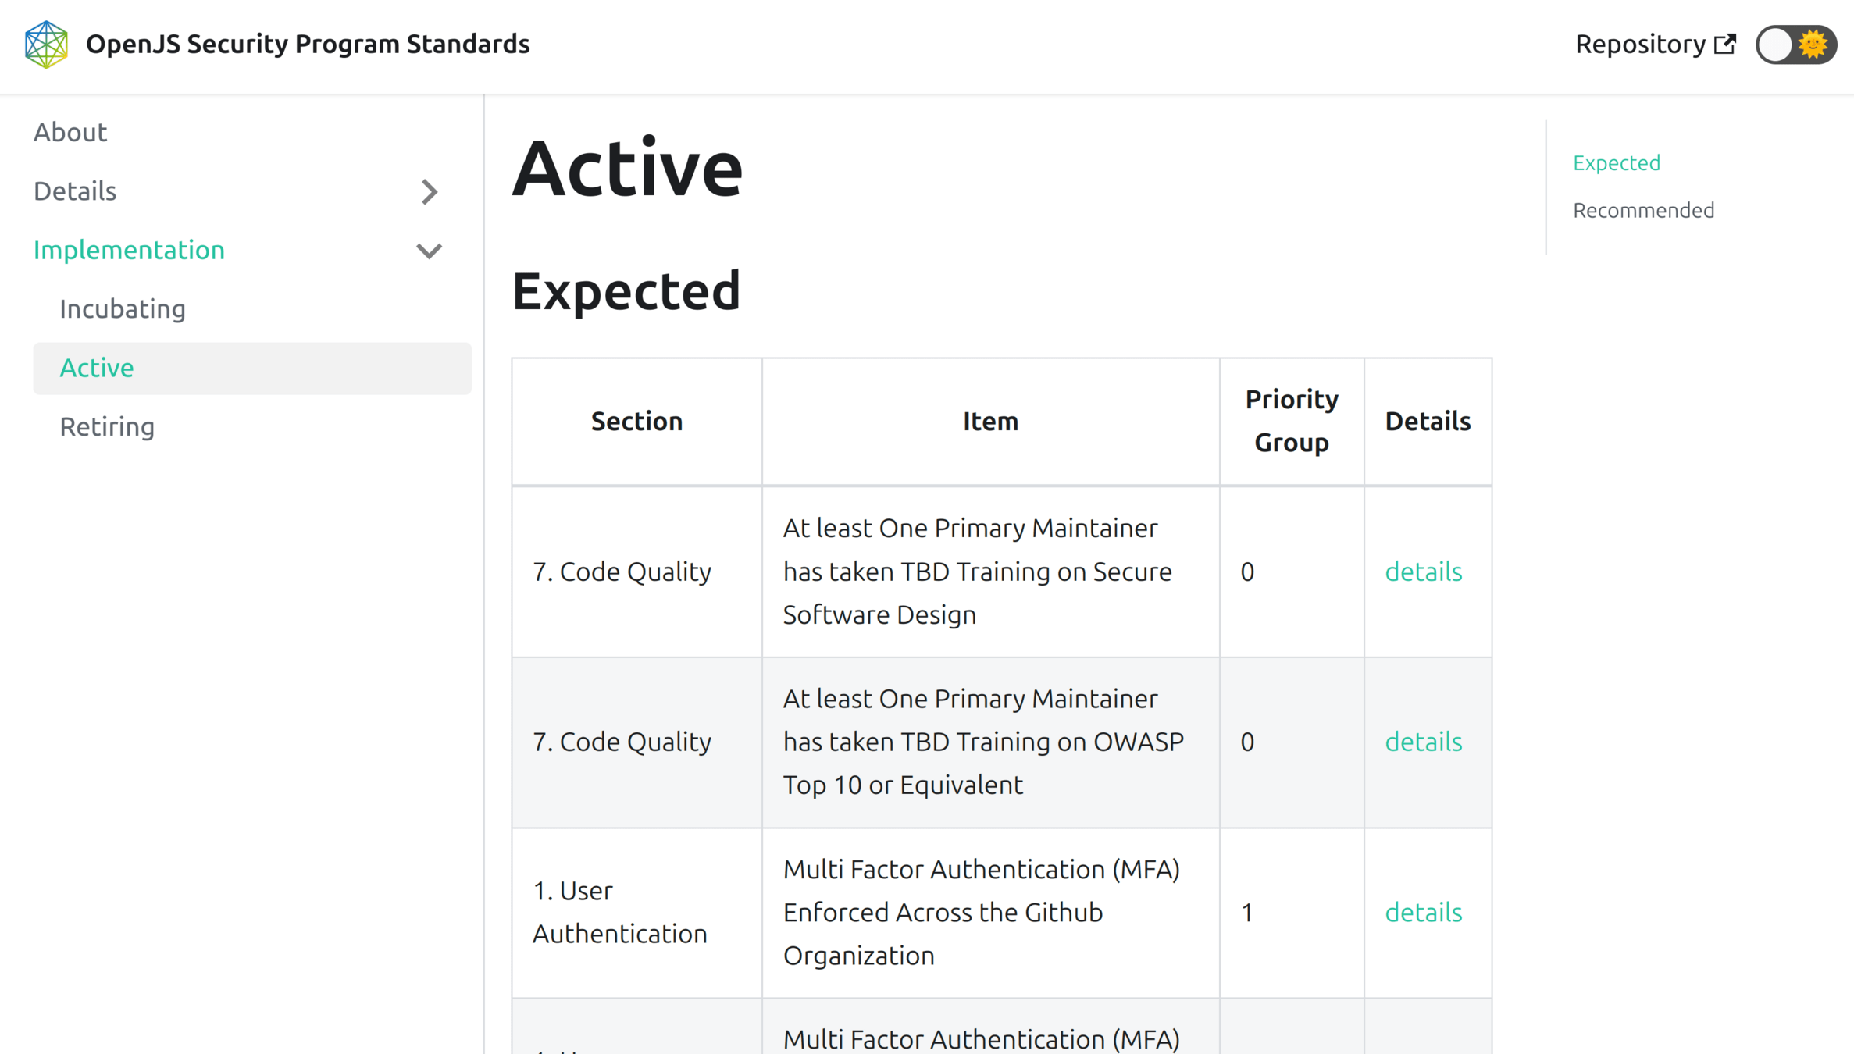Open details for Secure Software Design training
Viewport: 1854px width, 1054px height.
[x=1423, y=572]
